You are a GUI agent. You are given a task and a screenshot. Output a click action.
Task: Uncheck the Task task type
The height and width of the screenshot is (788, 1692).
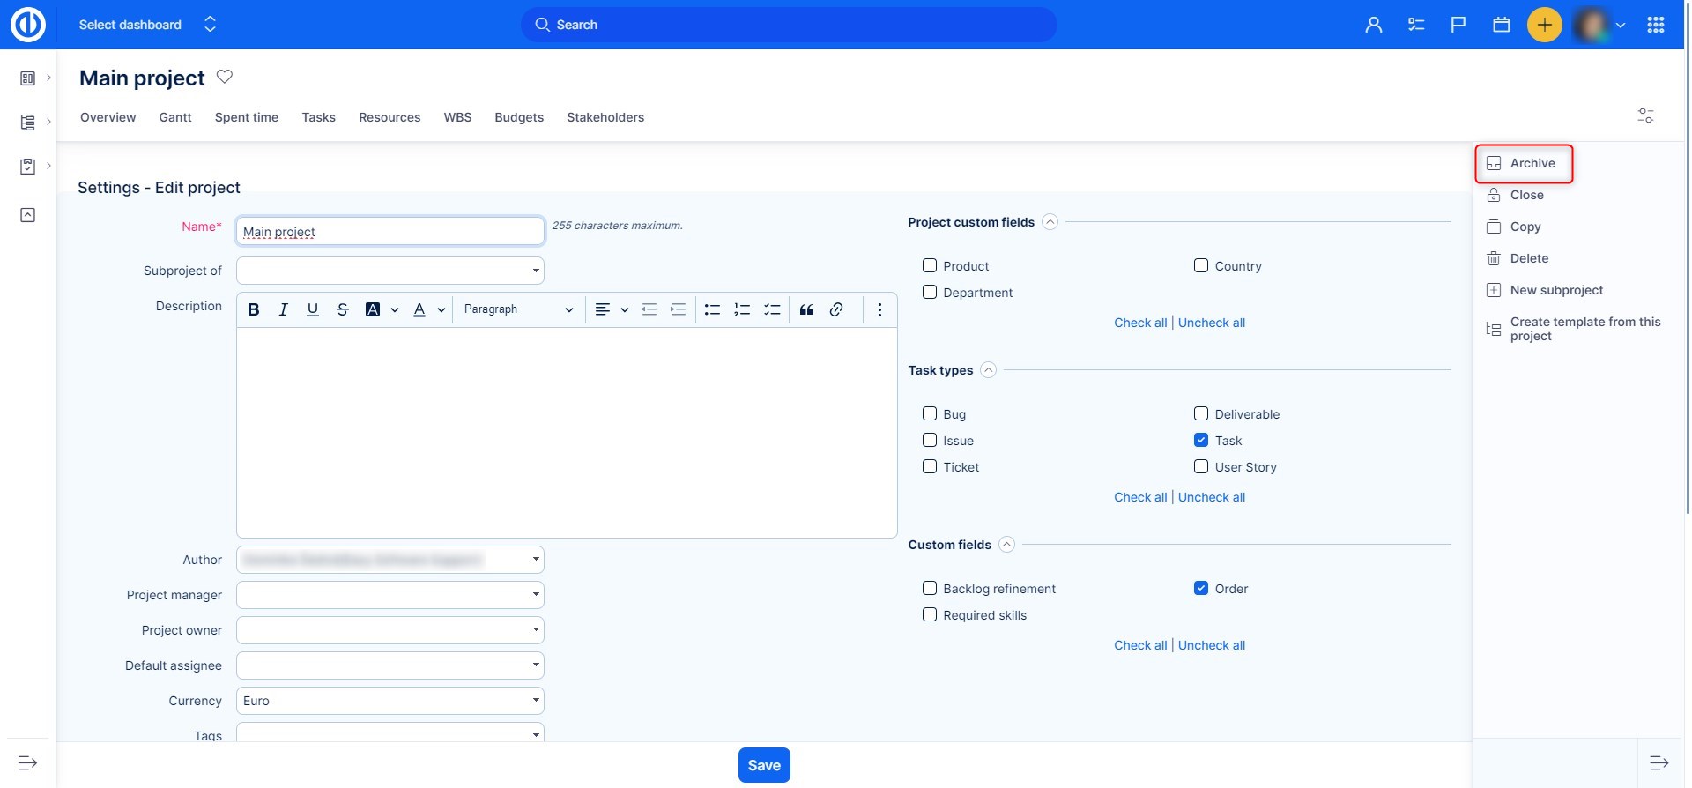tap(1201, 441)
